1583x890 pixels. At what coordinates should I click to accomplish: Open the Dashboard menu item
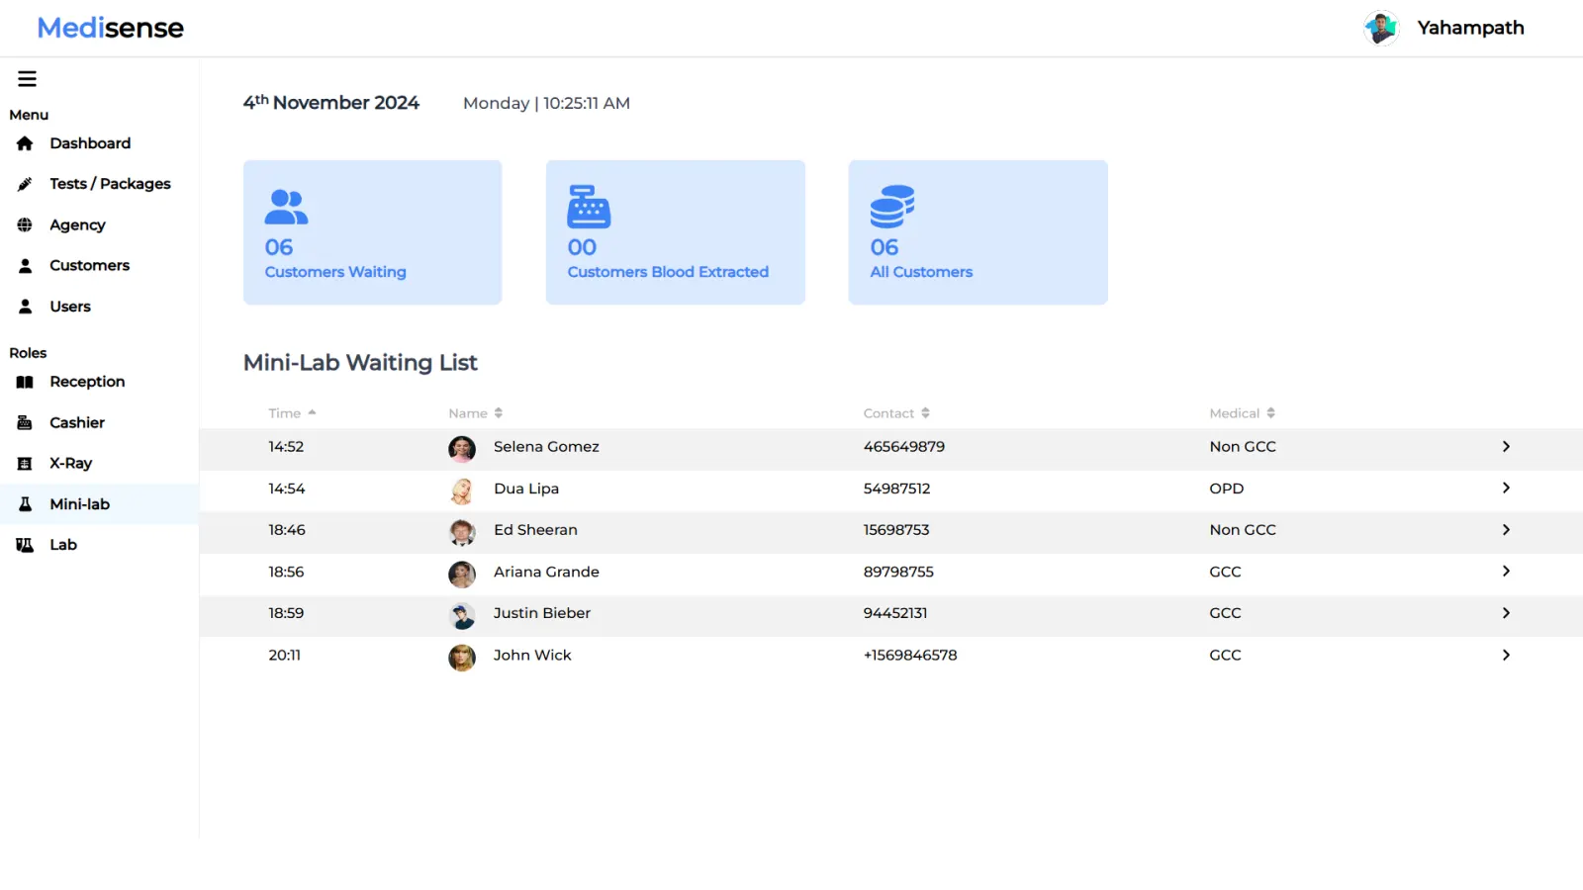(x=99, y=143)
